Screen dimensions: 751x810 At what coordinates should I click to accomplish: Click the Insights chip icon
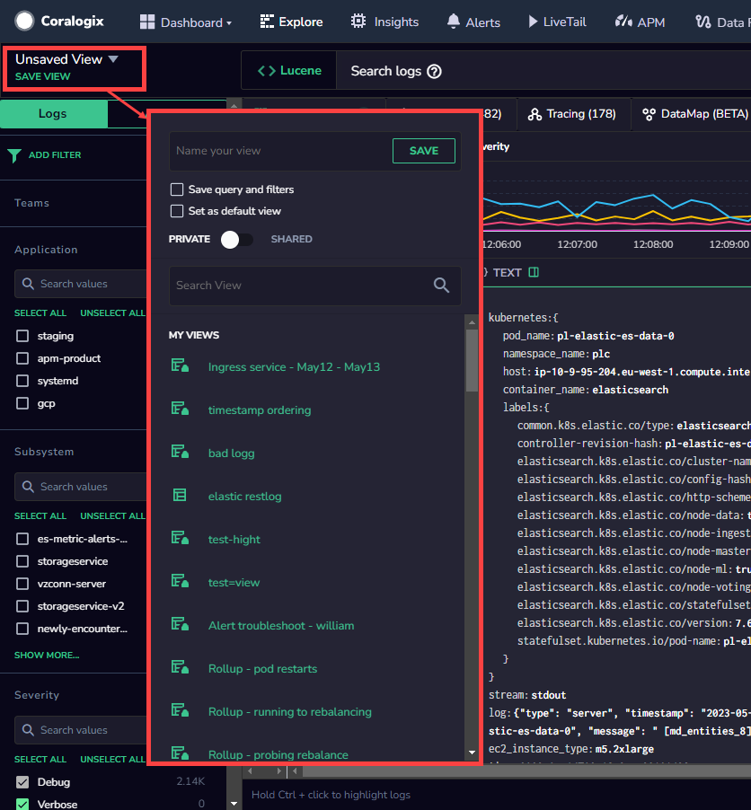coord(358,22)
